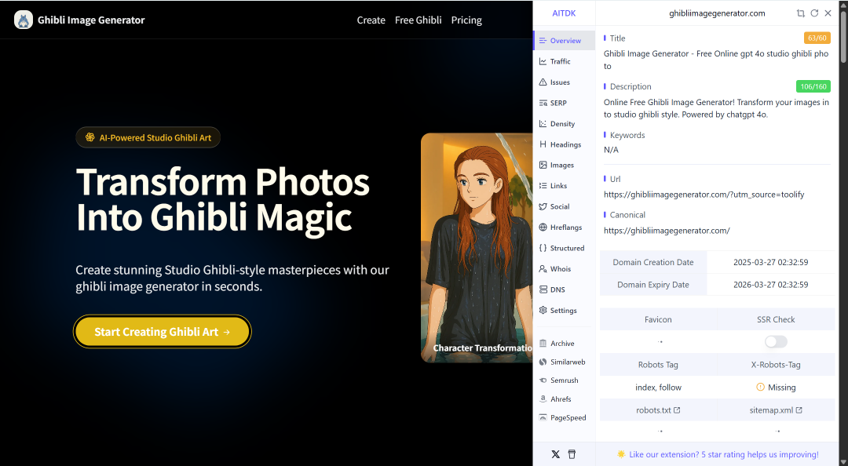This screenshot has width=848, height=466.
Task: Click the index, follow robots tag value
Action: tap(658, 388)
